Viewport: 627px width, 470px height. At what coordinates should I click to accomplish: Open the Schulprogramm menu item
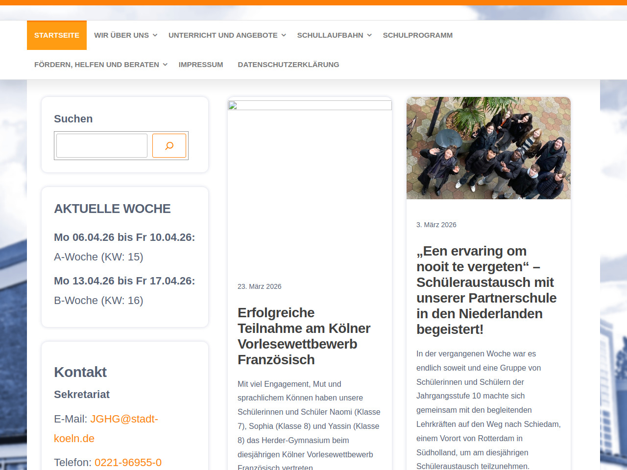[417, 35]
